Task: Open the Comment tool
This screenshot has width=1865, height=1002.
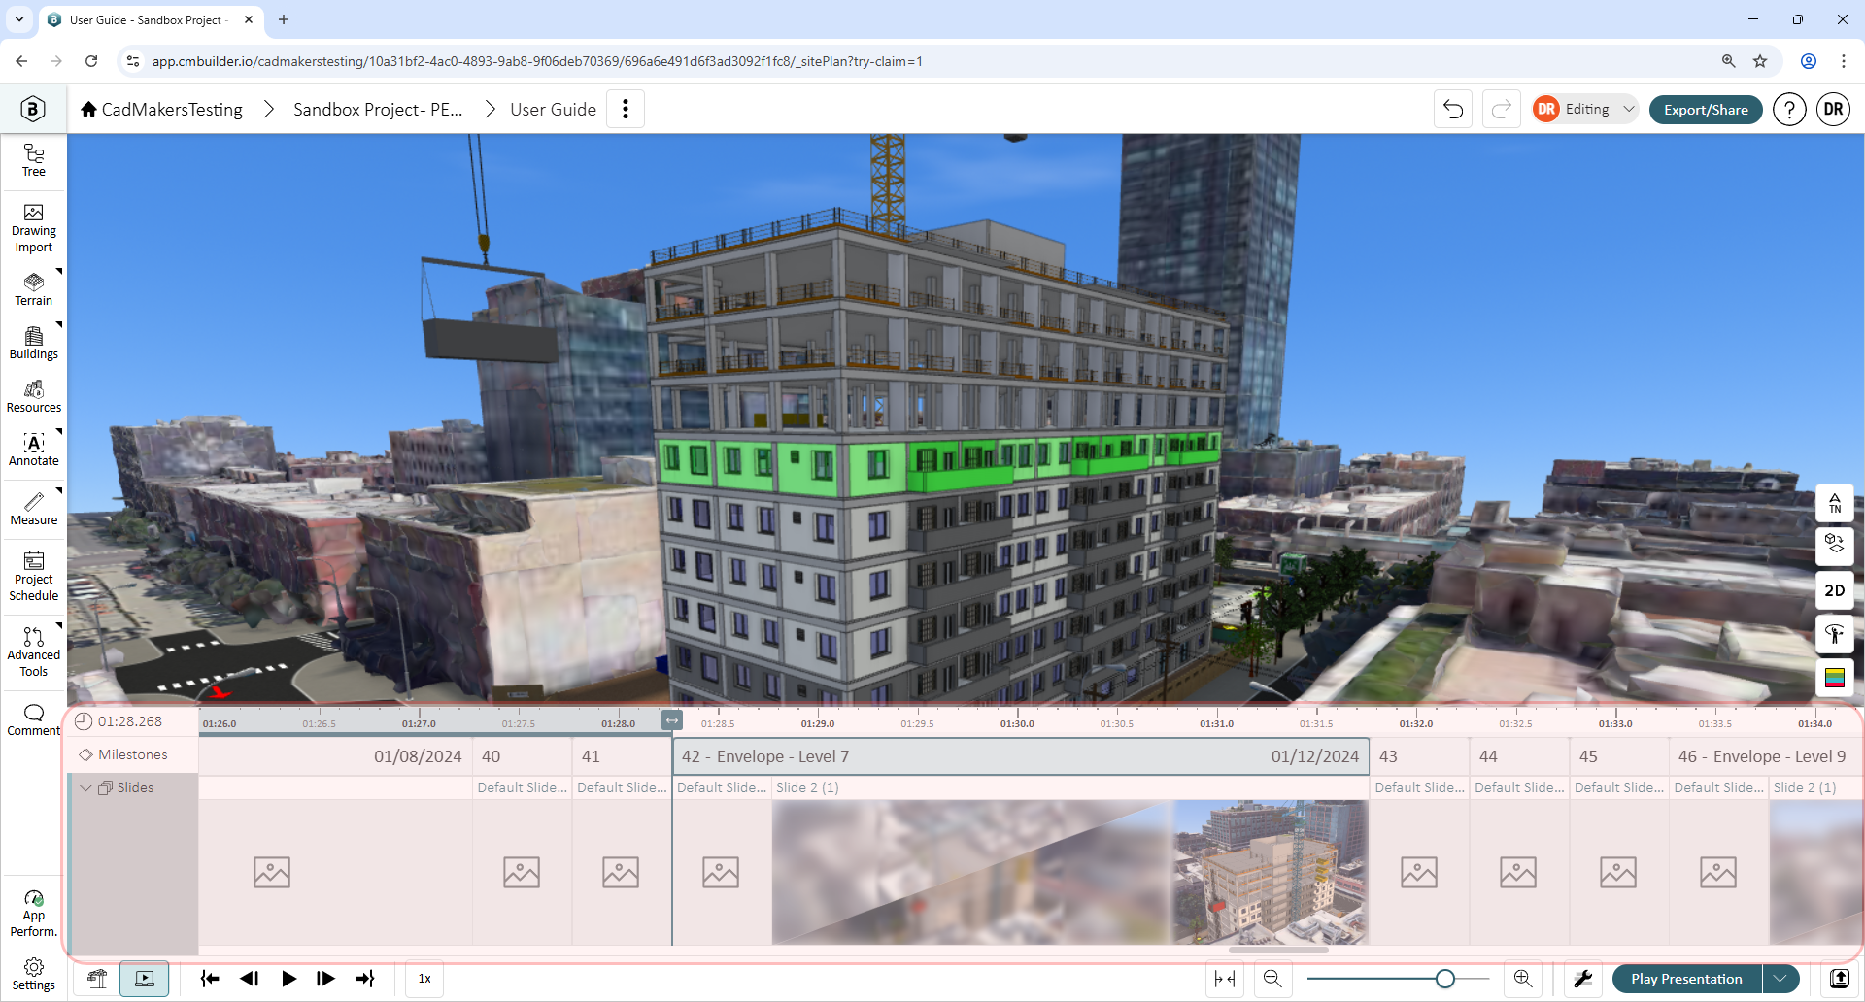Action: 34,719
